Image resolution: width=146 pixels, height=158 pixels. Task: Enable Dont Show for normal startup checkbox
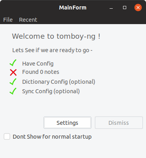(x=7, y=136)
